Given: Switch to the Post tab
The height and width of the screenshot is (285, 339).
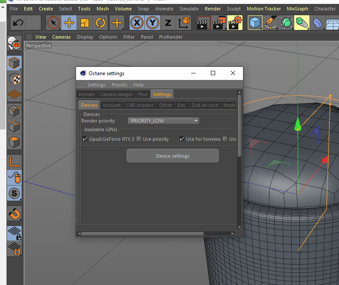Looking at the screenshot, I should click(x=143, y=94).
